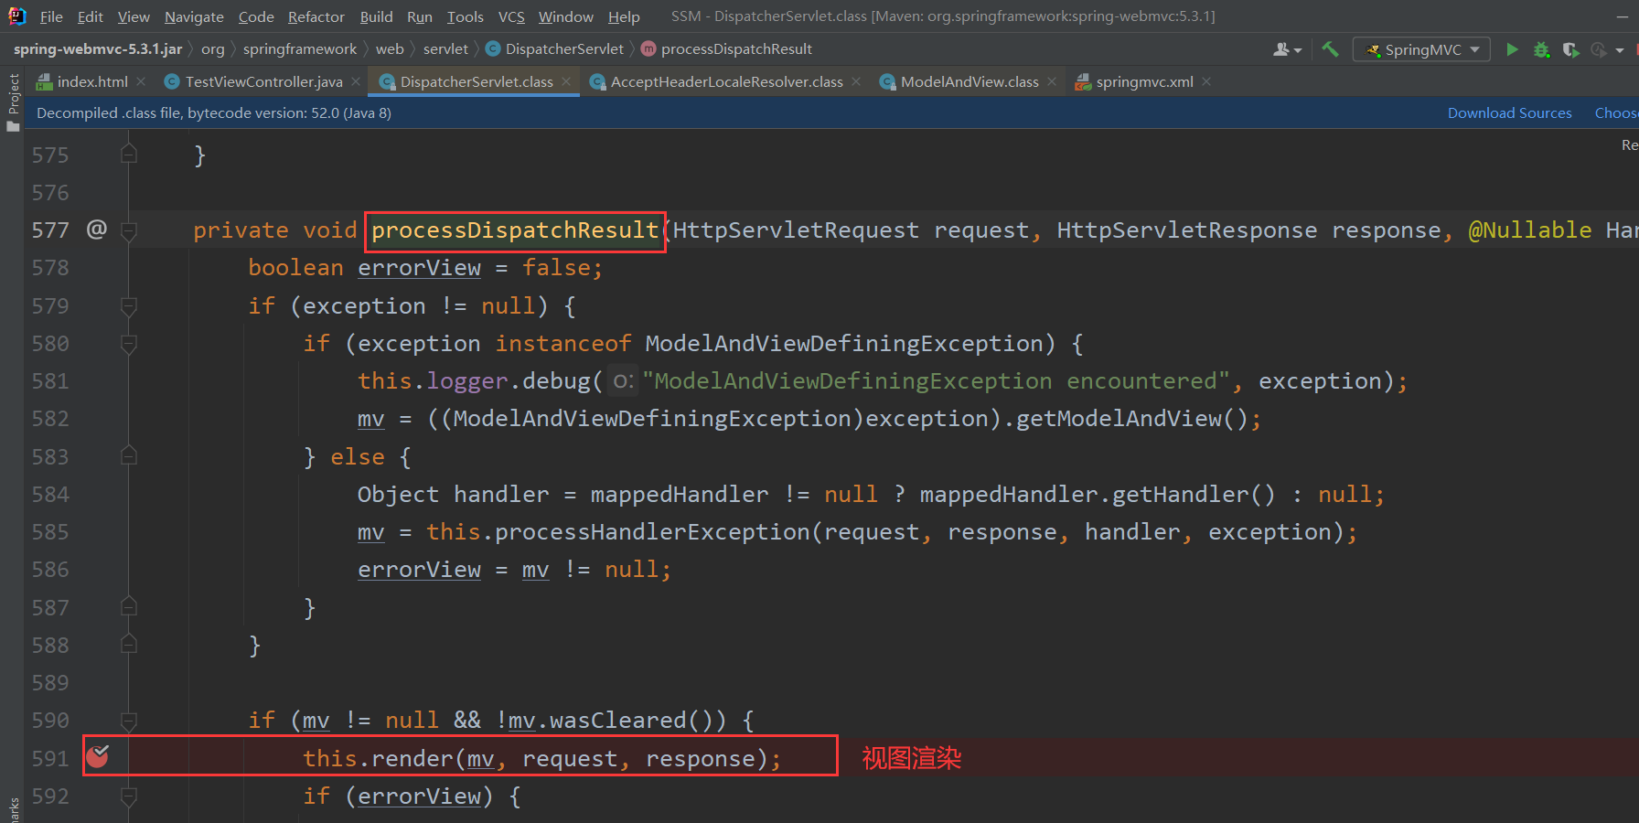Open the VCS menu
1639x823 pixels.
point(511,16)
